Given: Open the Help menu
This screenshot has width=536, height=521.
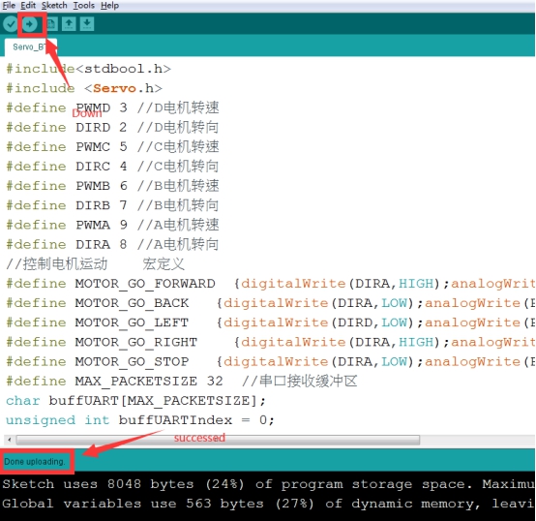Looking at the screenshot, I should click(x=109, y=6).
